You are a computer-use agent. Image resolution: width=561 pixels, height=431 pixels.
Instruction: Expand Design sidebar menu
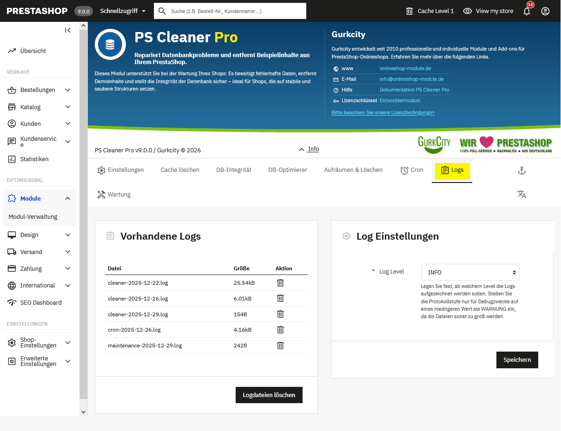click(67, 235)
